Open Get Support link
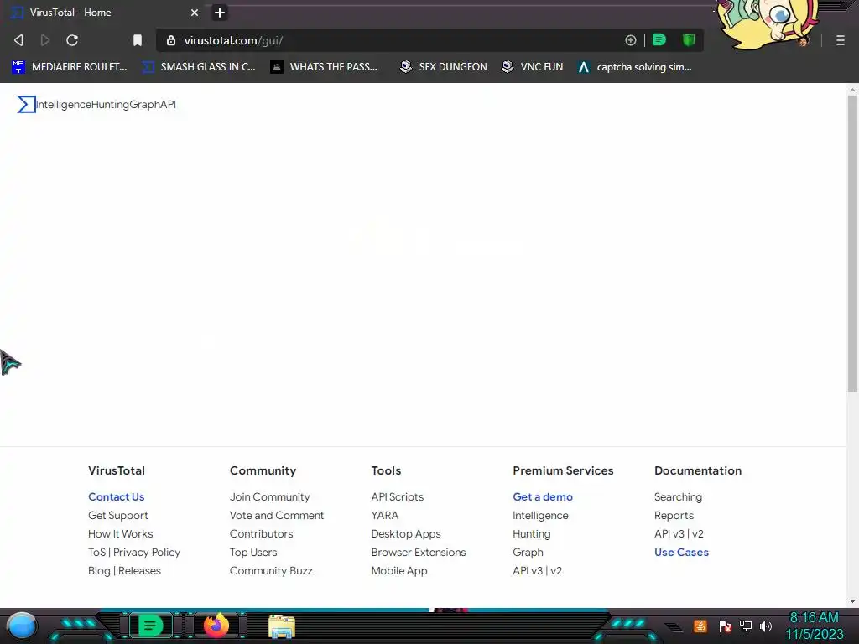Viewport: 859px width, 644px height. pos(117,516)
